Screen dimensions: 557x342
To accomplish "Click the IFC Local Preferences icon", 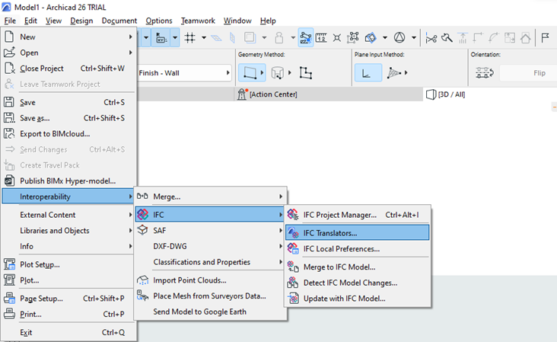I will pyautogui.click(x=293, y=248).
